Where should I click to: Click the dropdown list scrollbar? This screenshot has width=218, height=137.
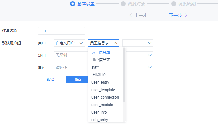124,75
